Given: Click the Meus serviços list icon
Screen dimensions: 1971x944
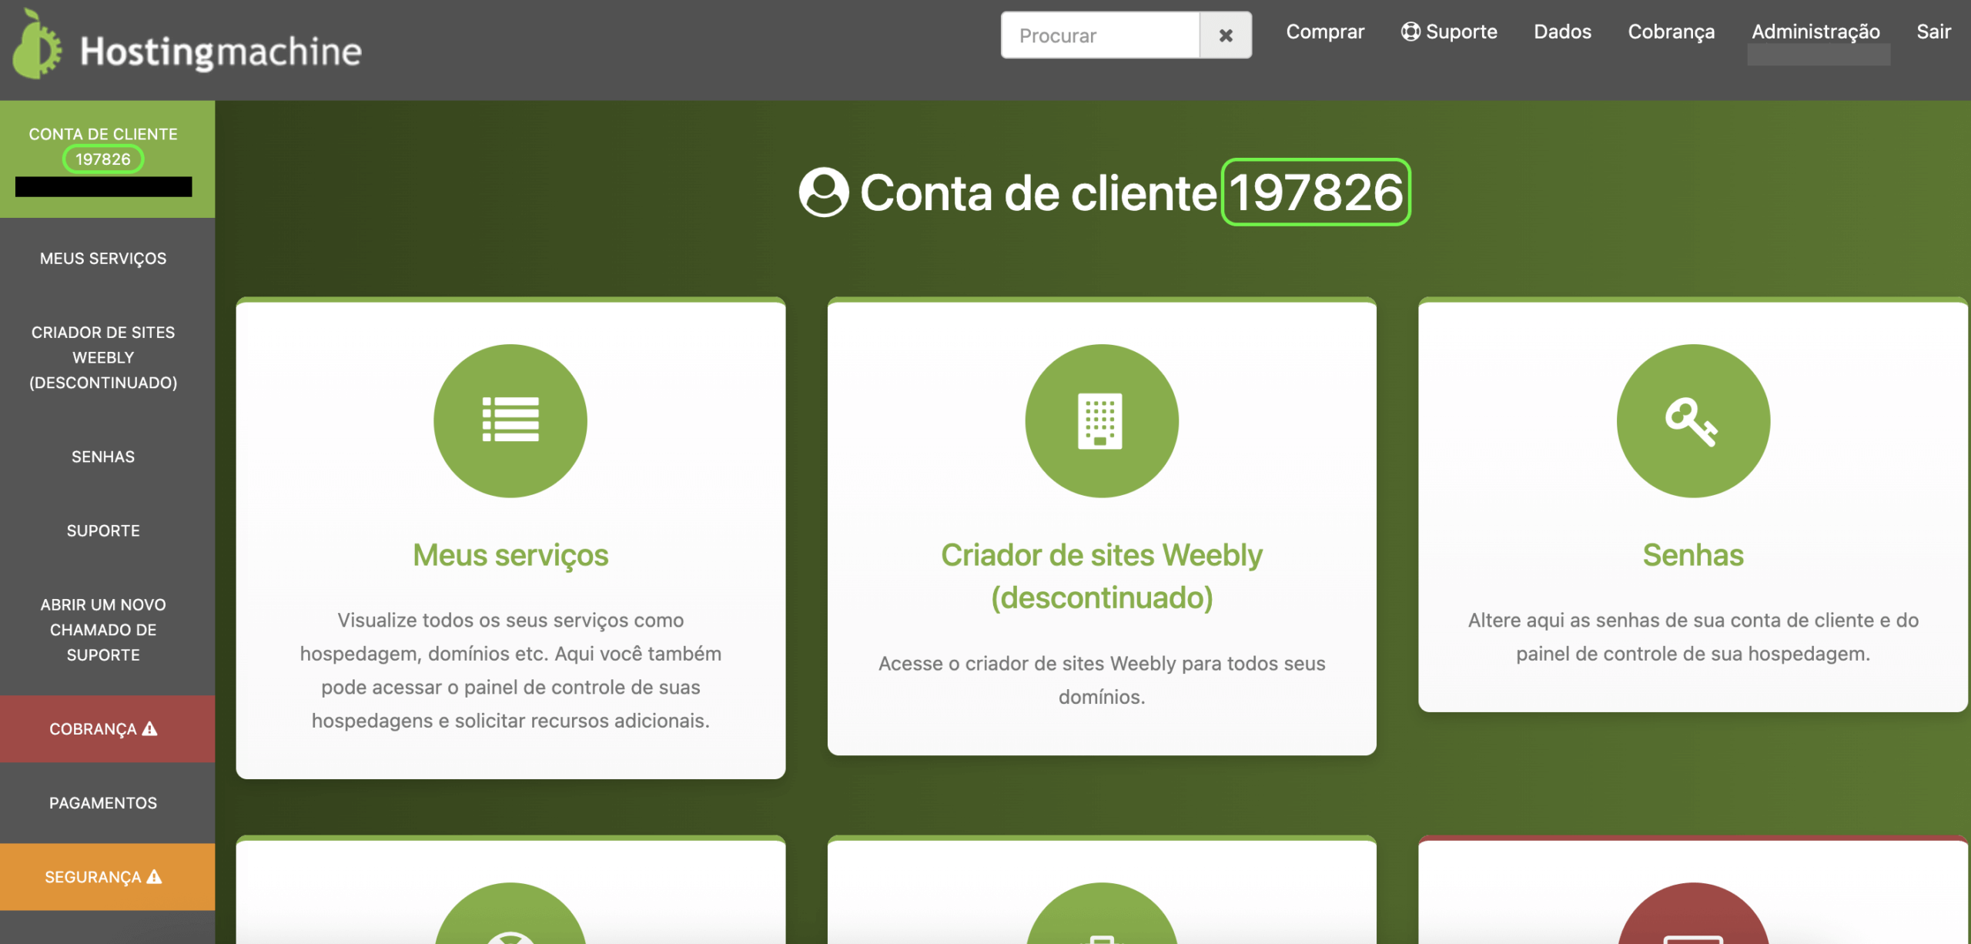Looking at the screenshot, I should coord(510,420).
